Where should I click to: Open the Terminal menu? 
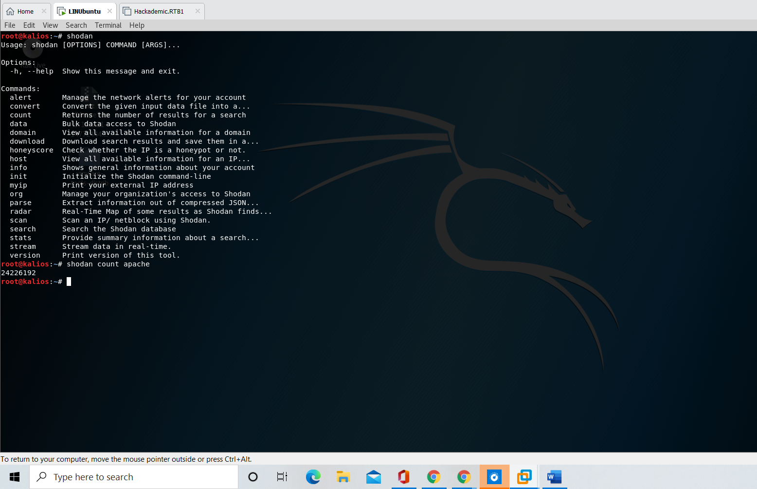(x=108, y=25)
